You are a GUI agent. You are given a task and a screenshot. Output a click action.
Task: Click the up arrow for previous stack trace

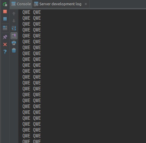click(14, 14)
